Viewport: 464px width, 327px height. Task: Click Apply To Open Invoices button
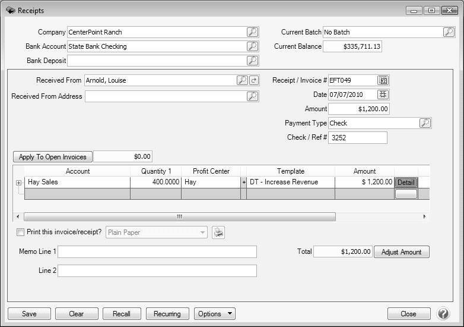53,157
